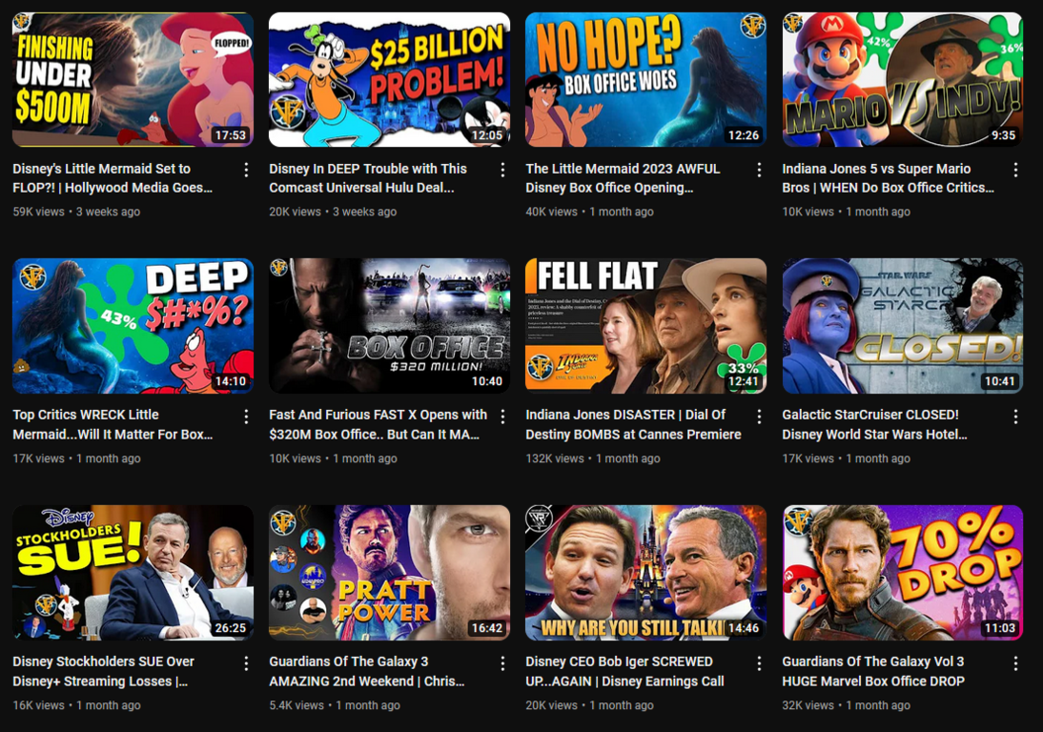
Task: Open the '70% DROP' Guardians thumbnail
Action: [x=902, y=573]
